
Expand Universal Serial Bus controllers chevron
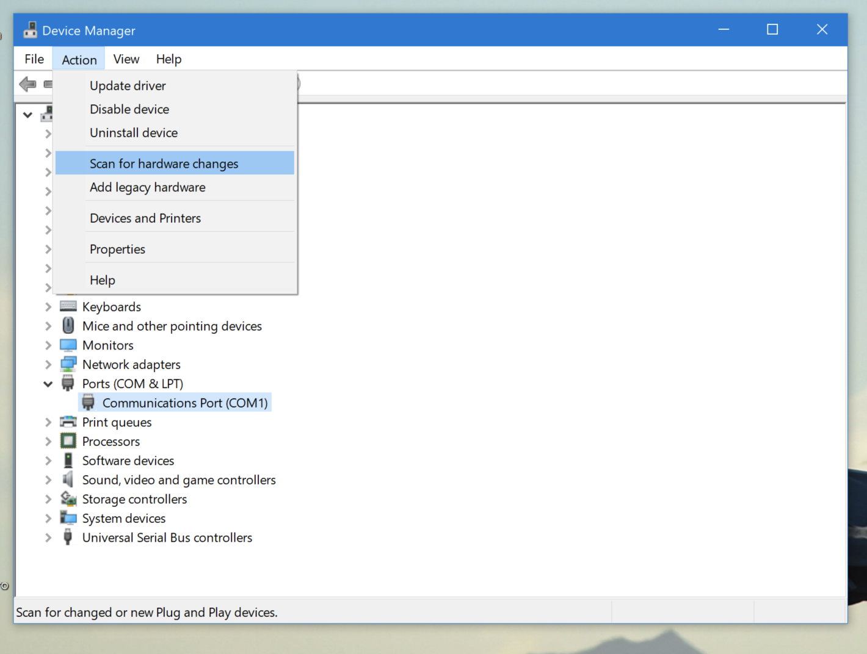click(48, 537)
